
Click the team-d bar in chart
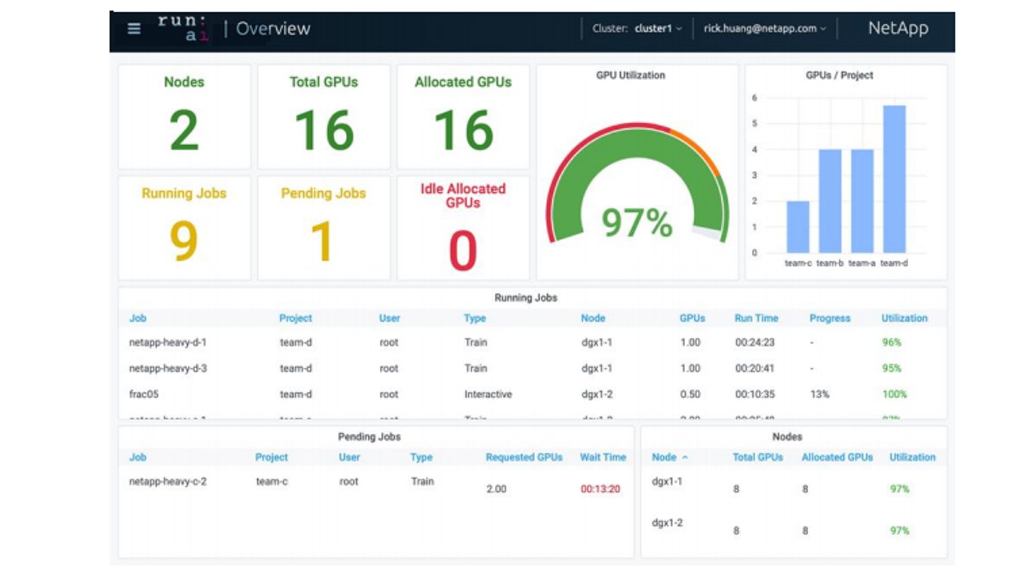coord(894,179)
